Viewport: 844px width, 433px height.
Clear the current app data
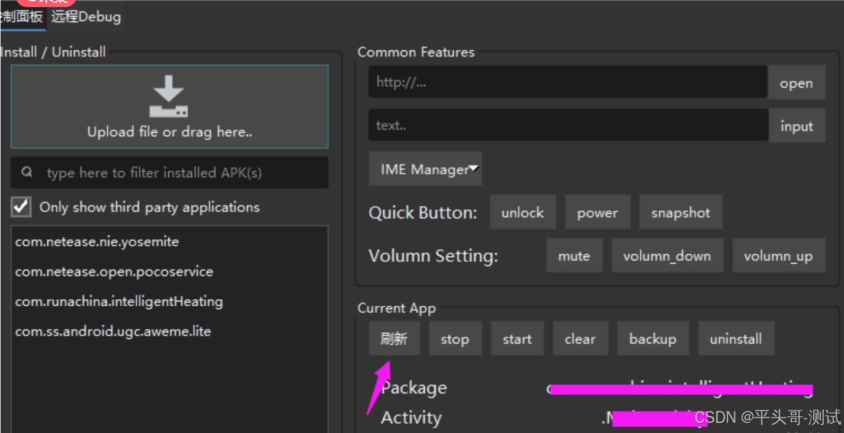(x=580, y=339)
